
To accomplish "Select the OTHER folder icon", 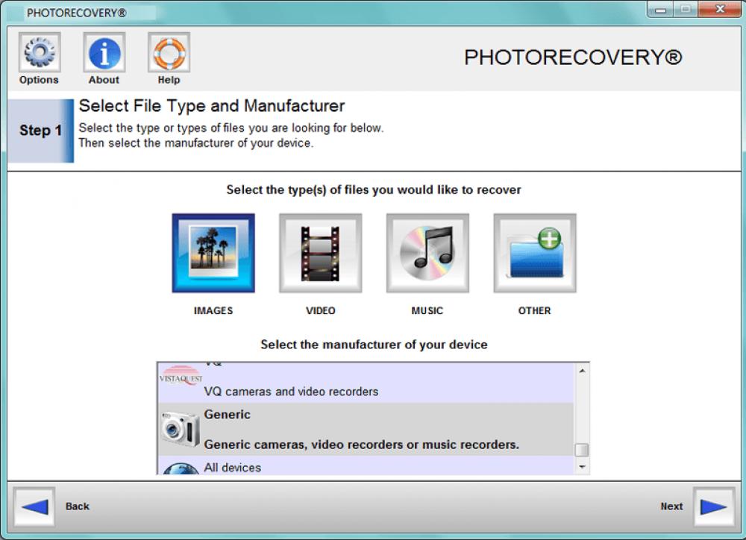I will pyautogui.click(x=534, y=253).
